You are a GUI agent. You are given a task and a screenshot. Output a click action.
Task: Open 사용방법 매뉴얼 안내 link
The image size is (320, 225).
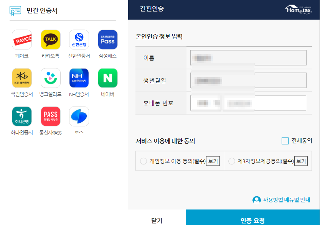[x=287, y=200]
